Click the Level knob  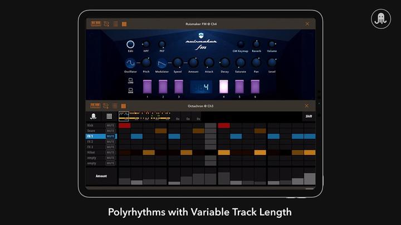pyautogui.click(x=272, y=63)
